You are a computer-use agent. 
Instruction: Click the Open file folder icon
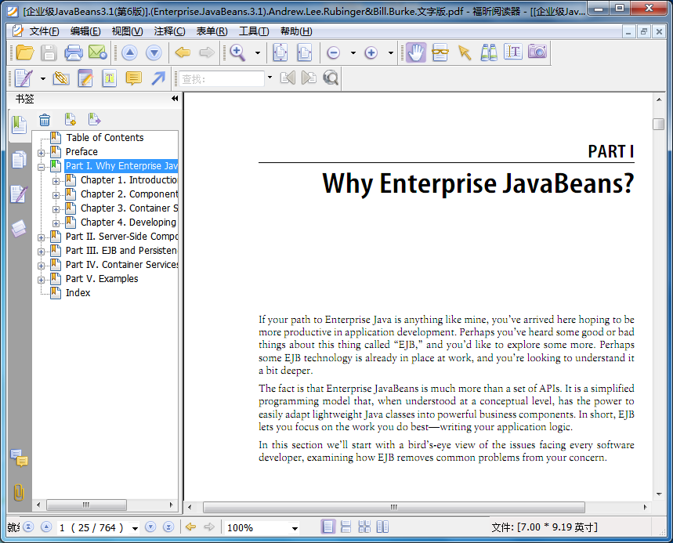25,52
